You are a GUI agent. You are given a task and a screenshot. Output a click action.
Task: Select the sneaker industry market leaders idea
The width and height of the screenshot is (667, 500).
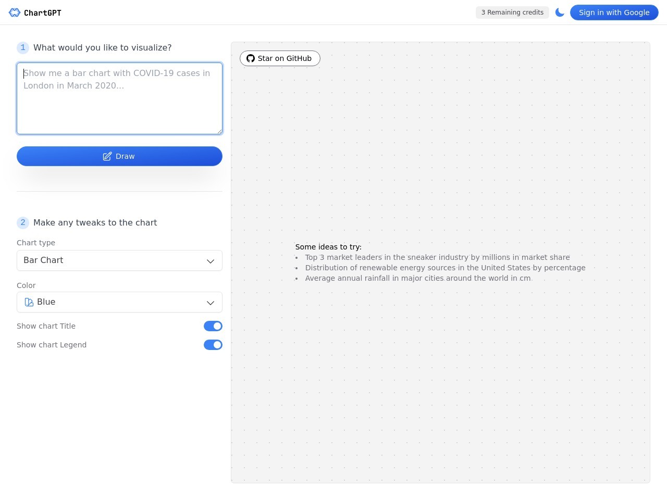pyautogui.click(x=437, y=257)
